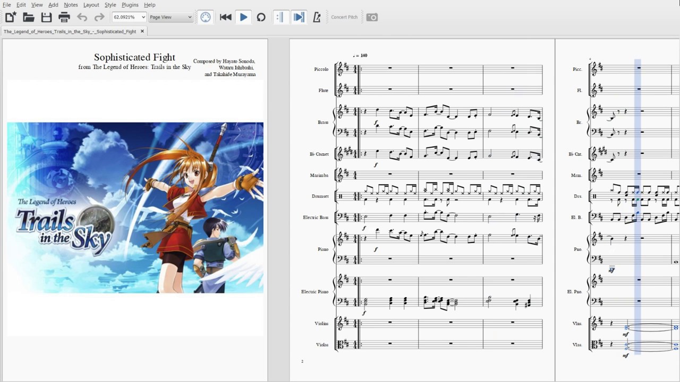Select the Drumset staff label
680x382 pixels.
320,196
